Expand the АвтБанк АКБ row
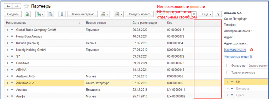Screen dimensions: 270x100 [8, 76]
